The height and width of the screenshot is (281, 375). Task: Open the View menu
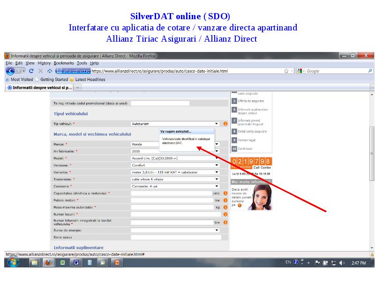click(30, 63)
